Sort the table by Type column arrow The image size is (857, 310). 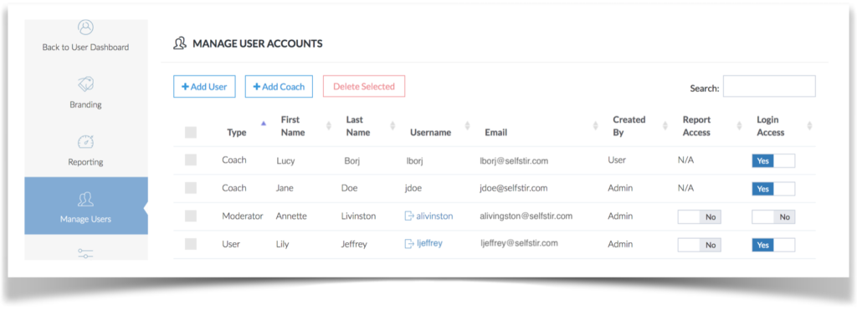tap(264, 124)
